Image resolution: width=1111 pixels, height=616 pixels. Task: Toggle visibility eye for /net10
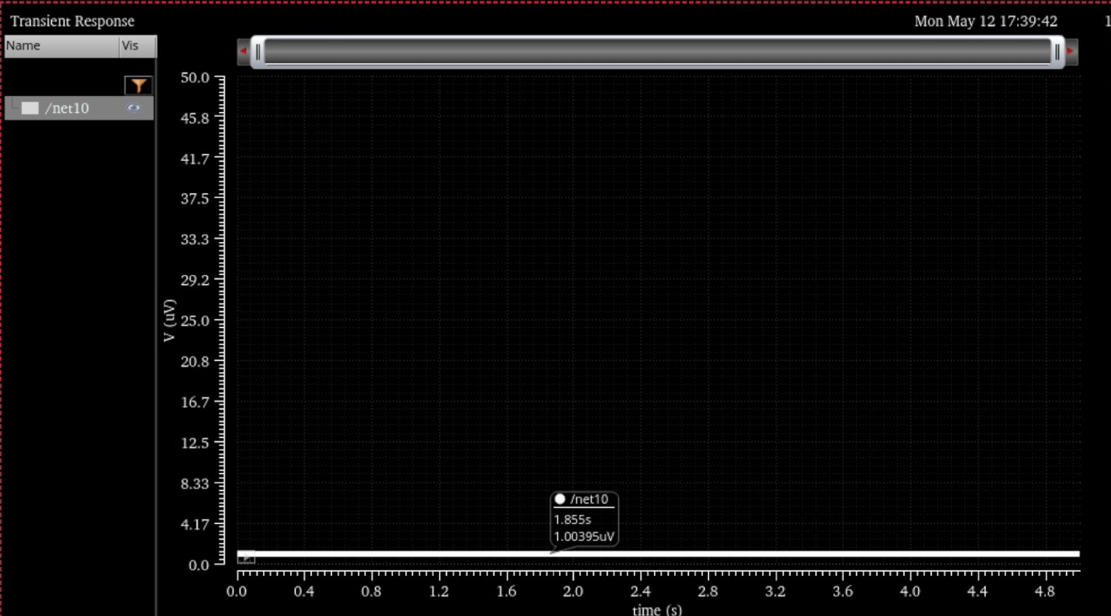click(134, 107)
